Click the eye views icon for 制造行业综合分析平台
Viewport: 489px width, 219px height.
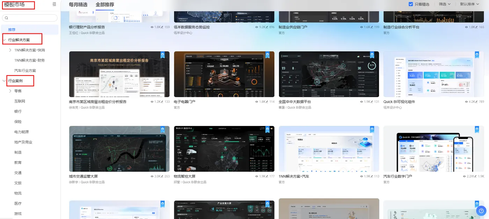tap(466, 27)
